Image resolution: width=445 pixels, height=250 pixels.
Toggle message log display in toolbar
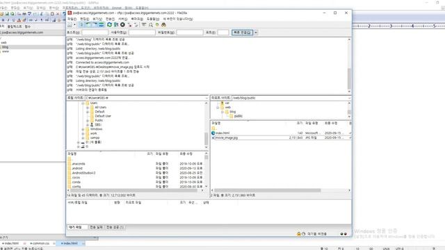[82, 25]
